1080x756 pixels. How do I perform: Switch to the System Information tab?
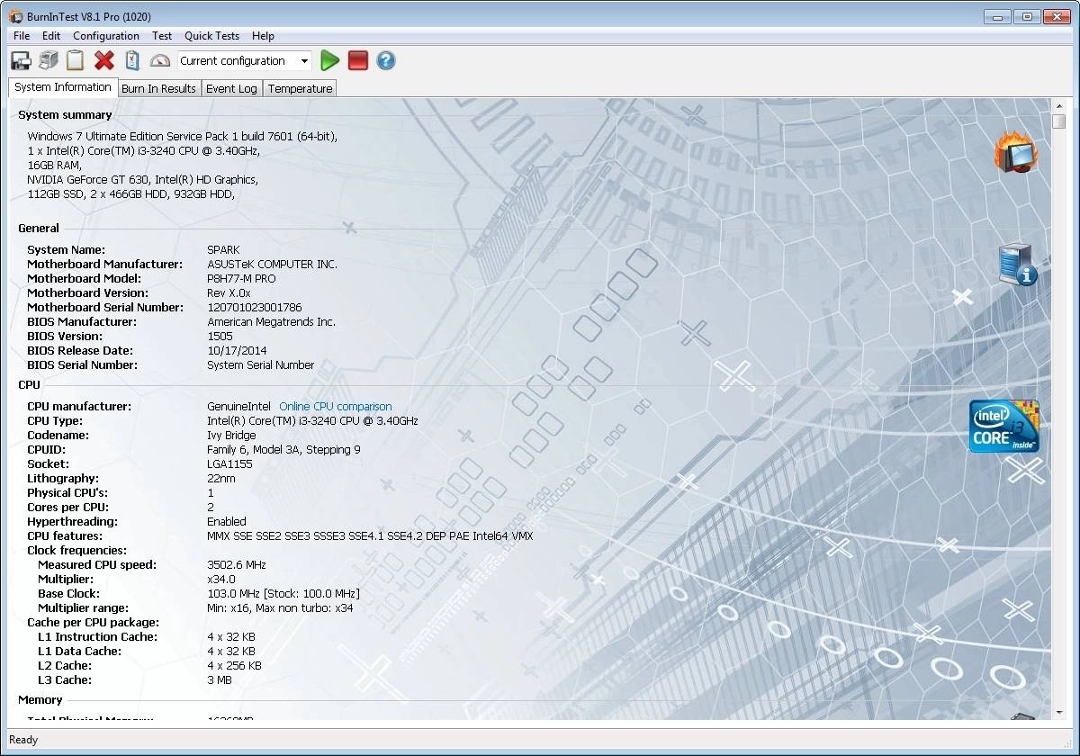click(x=63, y=87)
